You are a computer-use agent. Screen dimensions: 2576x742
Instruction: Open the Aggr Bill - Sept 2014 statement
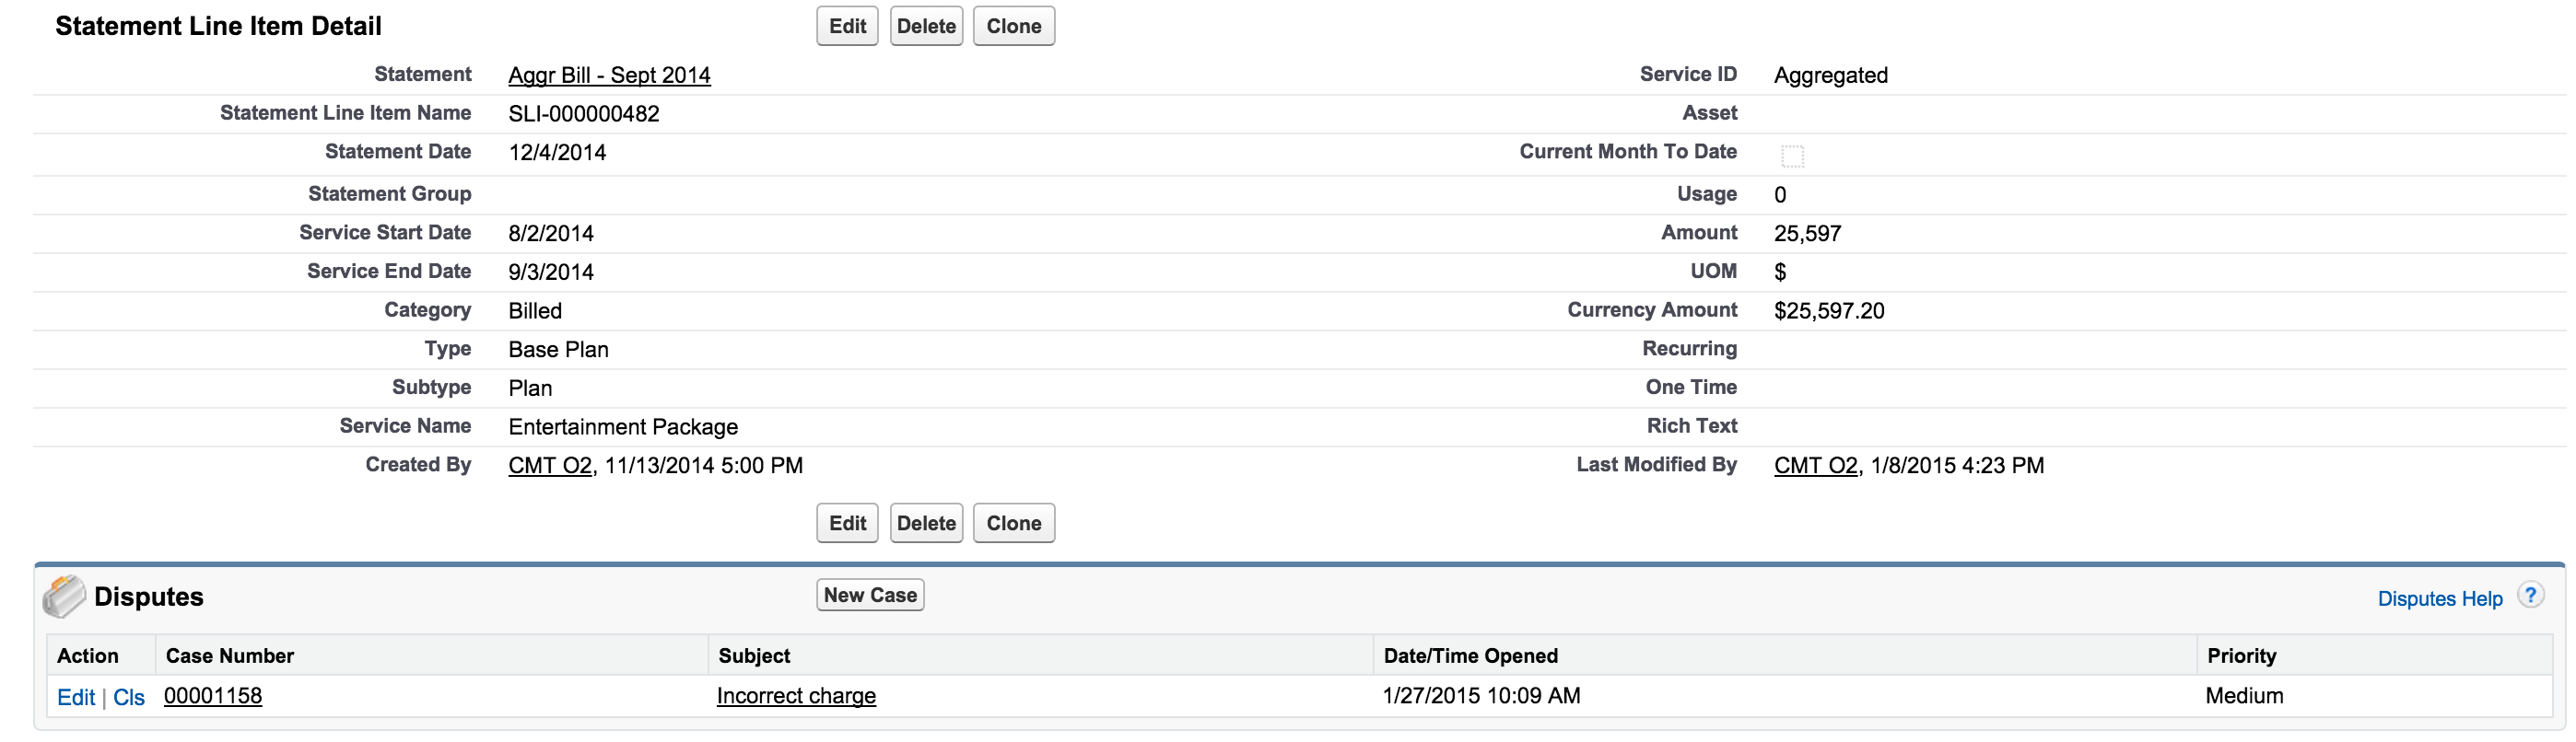(x=609, y=75)
